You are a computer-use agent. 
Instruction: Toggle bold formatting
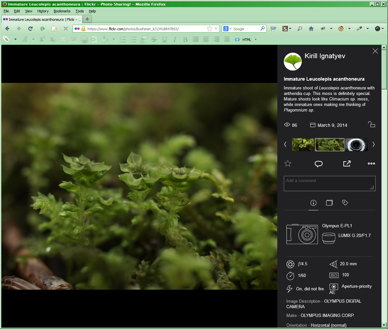pyautogui.click(x=185, y=39)
